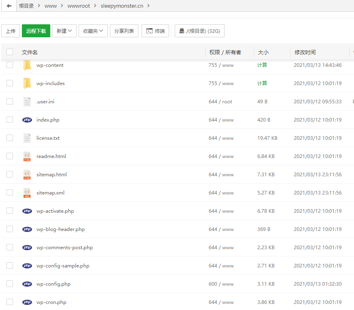Click the wp-config.php PHP icon
The width and height of the screenshot is (354, 310).
coord(27,284)
